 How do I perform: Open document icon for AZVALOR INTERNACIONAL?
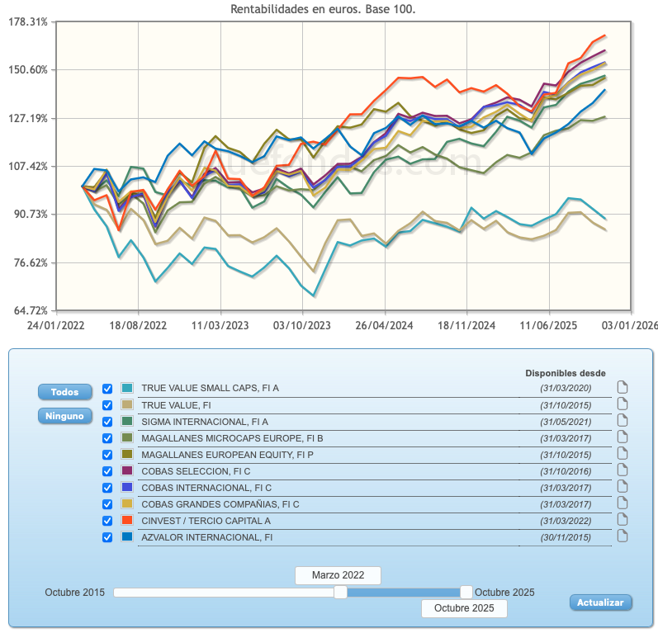tap(623, 536)
